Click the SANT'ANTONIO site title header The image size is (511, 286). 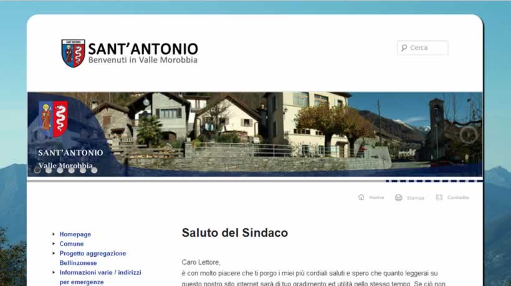click(143, 49)
